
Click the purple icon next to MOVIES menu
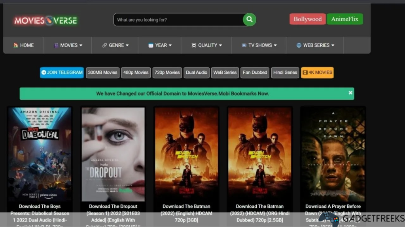tap(56, 45)
